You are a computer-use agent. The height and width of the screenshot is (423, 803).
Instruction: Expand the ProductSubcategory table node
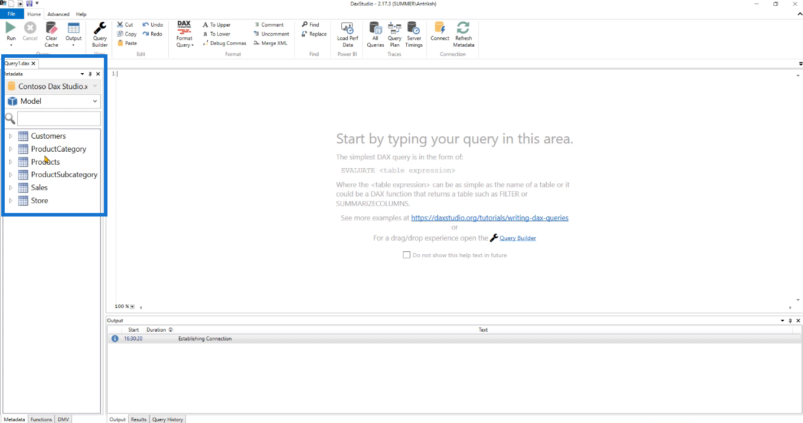pyautogui.click(x=11, y=175)
